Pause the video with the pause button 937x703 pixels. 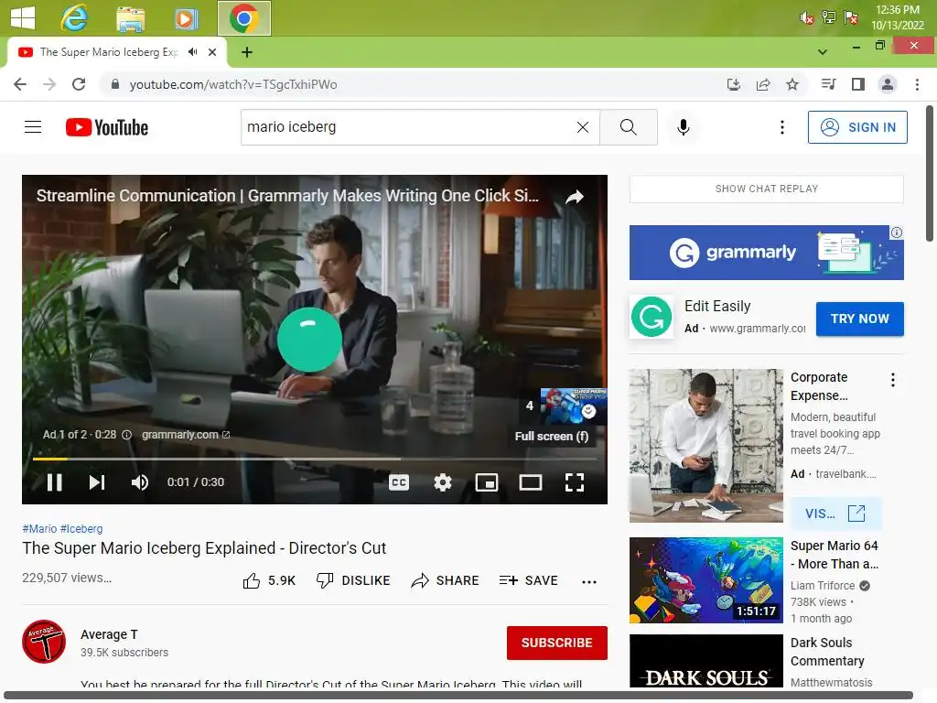click(54, 481)
